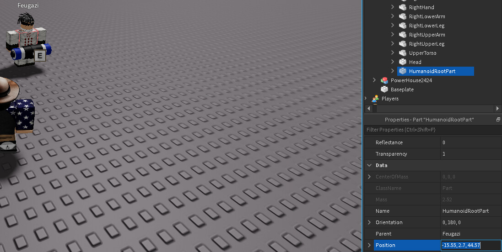
Task: Expand the RightHand tree node
Action: point(393,7)
